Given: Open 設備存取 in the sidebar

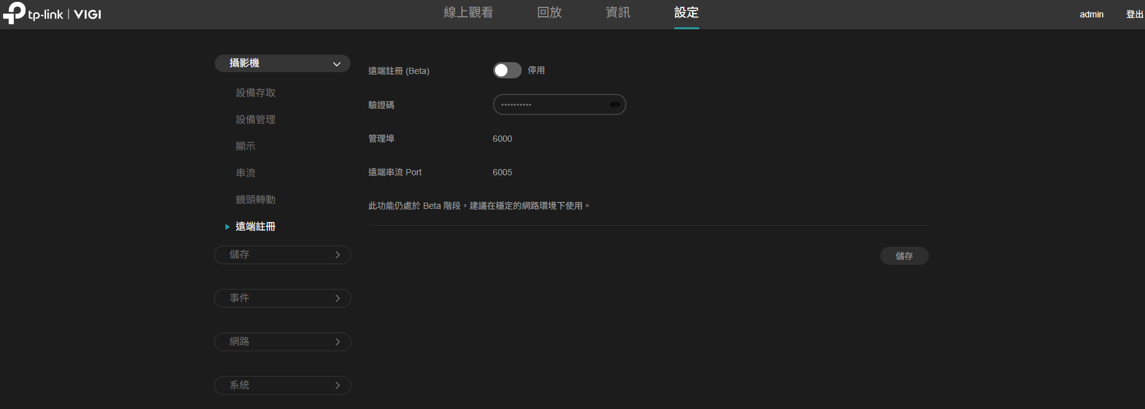Looking at the screenshot, I should coord(255,93).
